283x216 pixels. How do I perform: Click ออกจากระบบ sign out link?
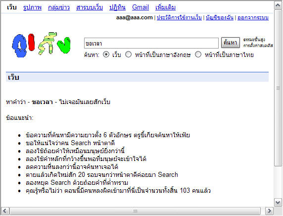(x=253, y=17)
